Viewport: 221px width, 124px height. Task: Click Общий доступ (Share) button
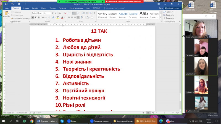tap(172, 8)
